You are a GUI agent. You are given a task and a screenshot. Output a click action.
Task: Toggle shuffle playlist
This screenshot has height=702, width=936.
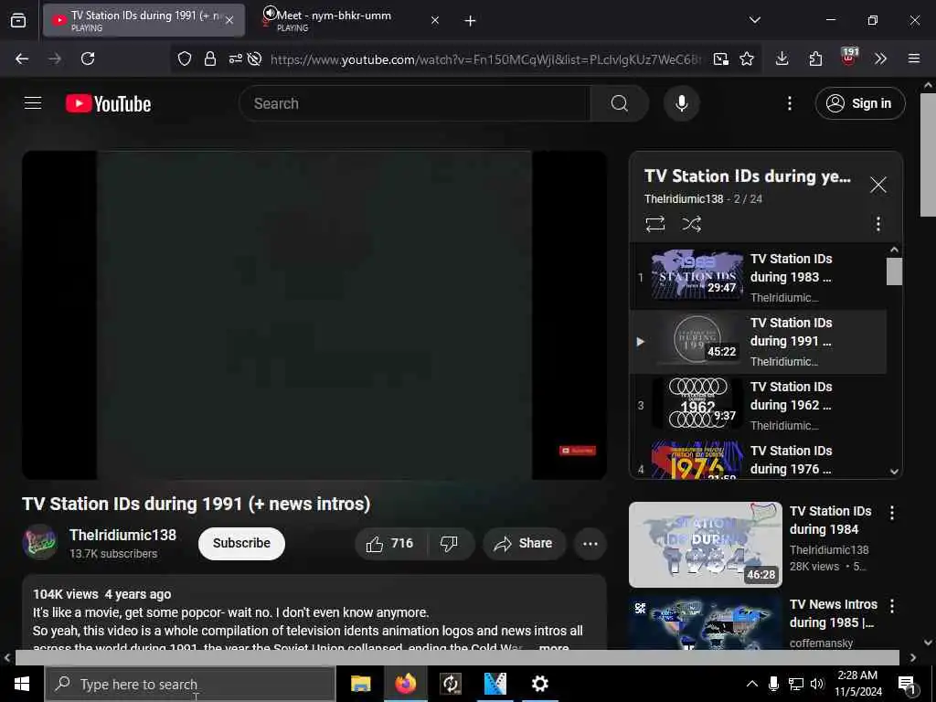(x=691, y=224)
